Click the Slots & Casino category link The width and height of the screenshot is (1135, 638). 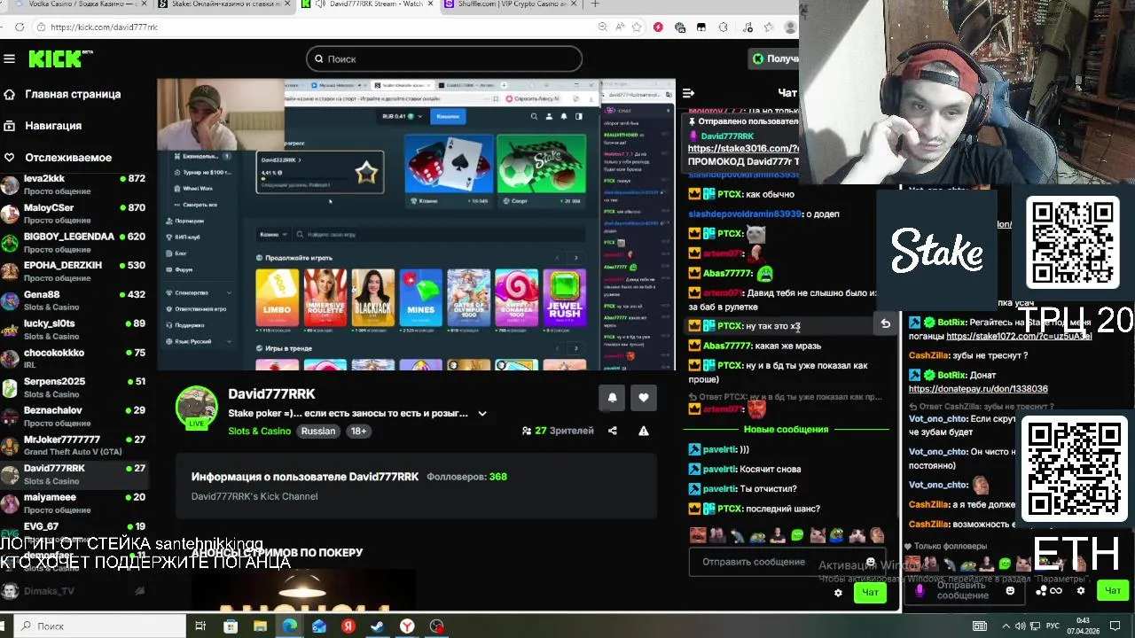click(x=259, y=432)
